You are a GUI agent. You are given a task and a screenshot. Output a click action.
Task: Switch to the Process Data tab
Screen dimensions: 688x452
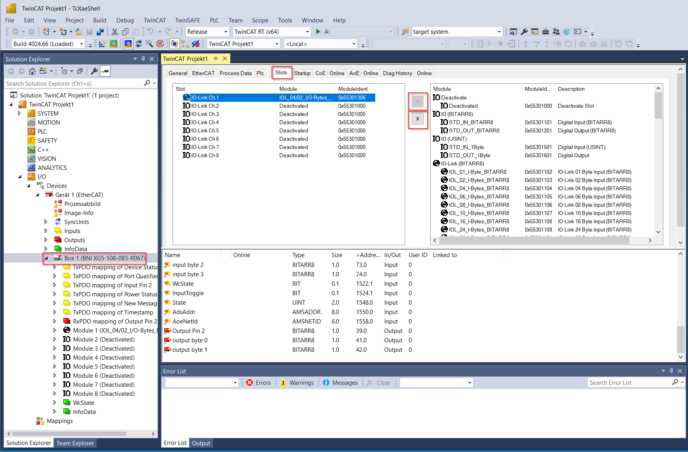point(235,73)
